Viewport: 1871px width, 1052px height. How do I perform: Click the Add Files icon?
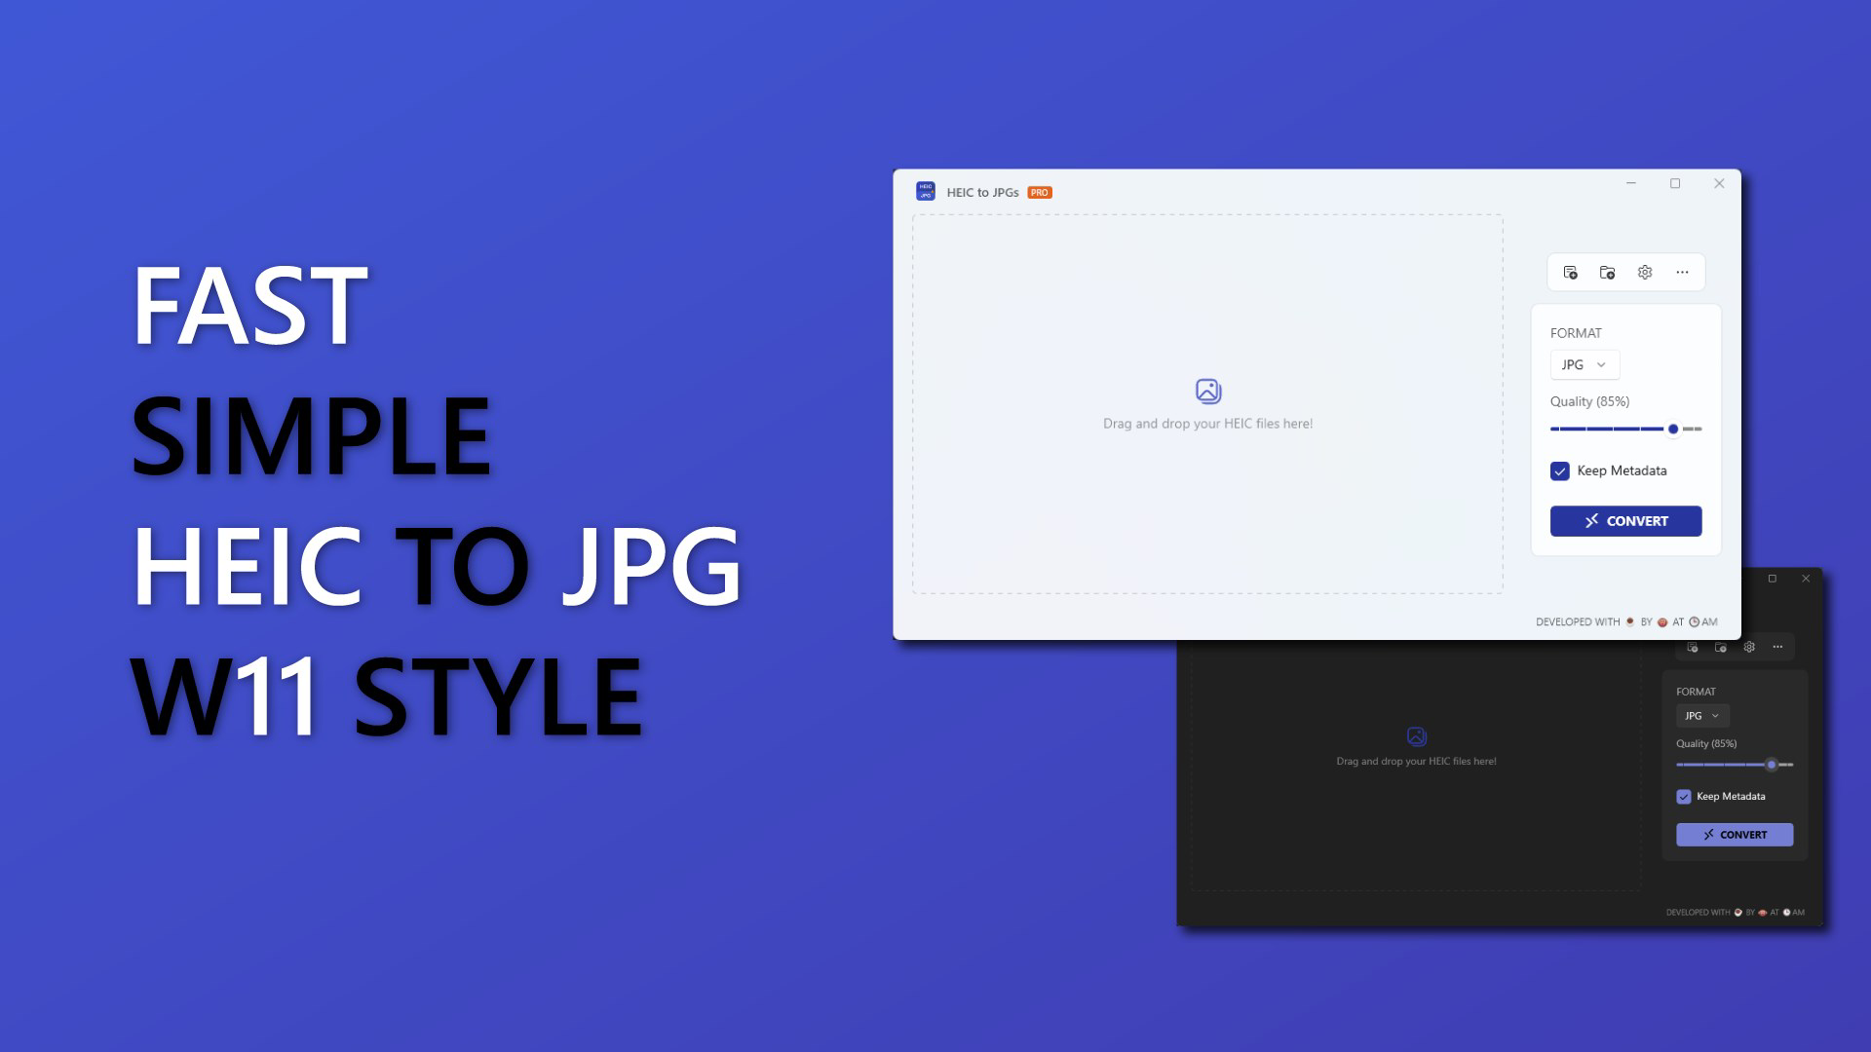[x=1571, y=273]
